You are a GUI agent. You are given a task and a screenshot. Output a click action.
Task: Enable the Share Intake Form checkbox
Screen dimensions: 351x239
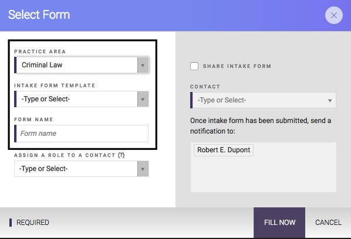point(194,66)
